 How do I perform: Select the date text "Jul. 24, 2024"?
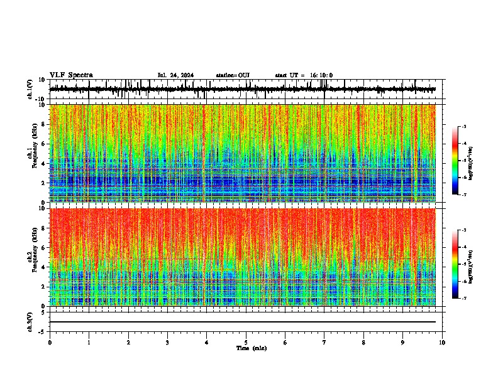(x=175, y=75)
